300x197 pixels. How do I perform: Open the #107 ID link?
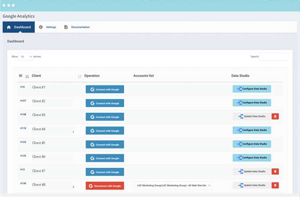[x=23, y=101]
